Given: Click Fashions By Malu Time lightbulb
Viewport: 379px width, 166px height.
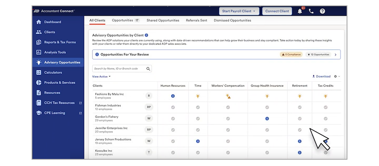Looking at the screenshot, I should pyautogui.click(x=198, y=96).
